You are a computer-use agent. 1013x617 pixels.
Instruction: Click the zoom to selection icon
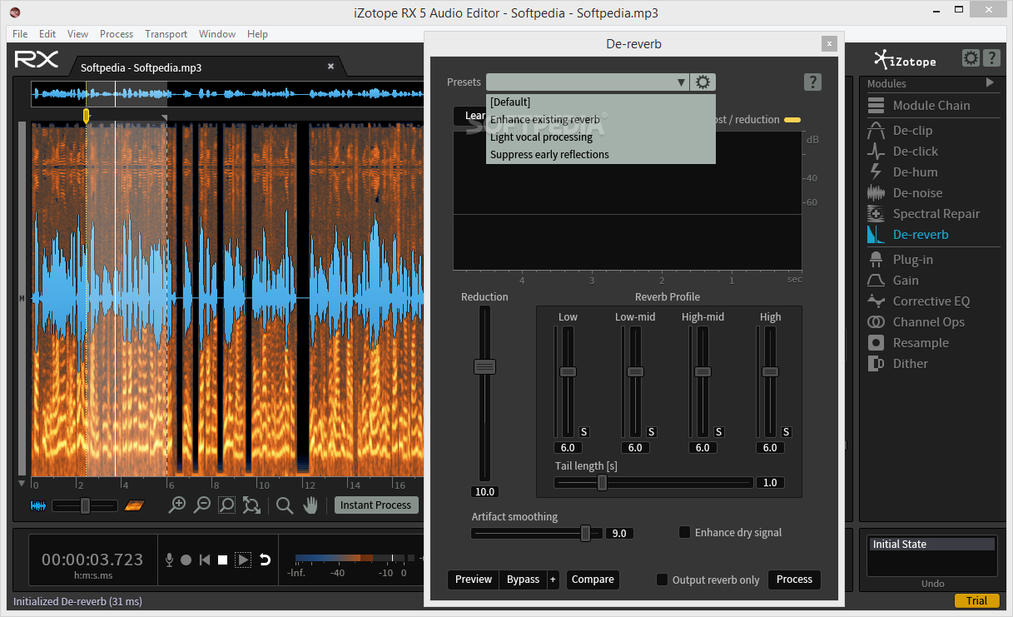pos(226,505)
